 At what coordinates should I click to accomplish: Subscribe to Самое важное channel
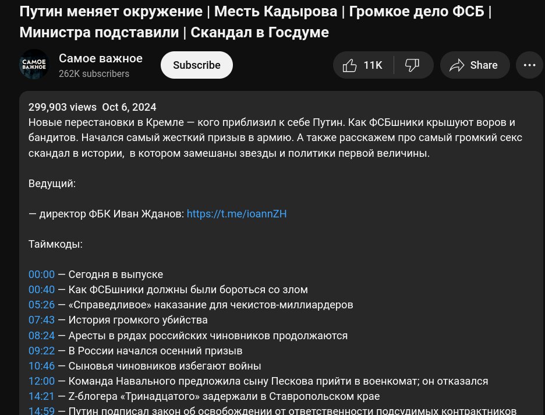point(196,65)
